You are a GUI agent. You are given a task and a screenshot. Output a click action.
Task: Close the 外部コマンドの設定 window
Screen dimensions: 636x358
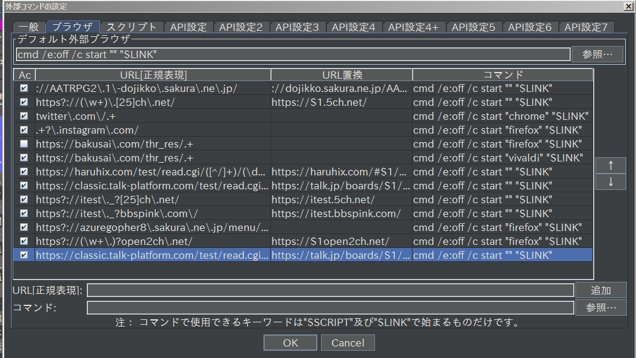click(628, 6)
